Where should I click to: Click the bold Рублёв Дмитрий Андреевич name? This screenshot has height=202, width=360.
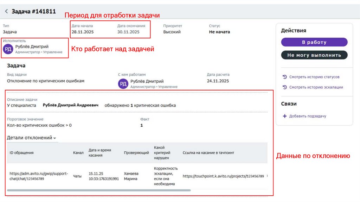(x=70, y=105)
